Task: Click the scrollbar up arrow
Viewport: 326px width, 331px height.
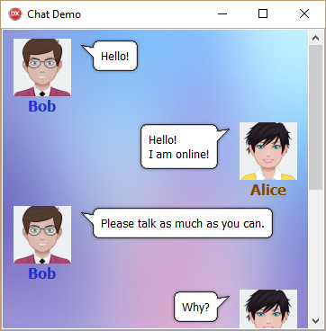Action: [x=315, y=38]
